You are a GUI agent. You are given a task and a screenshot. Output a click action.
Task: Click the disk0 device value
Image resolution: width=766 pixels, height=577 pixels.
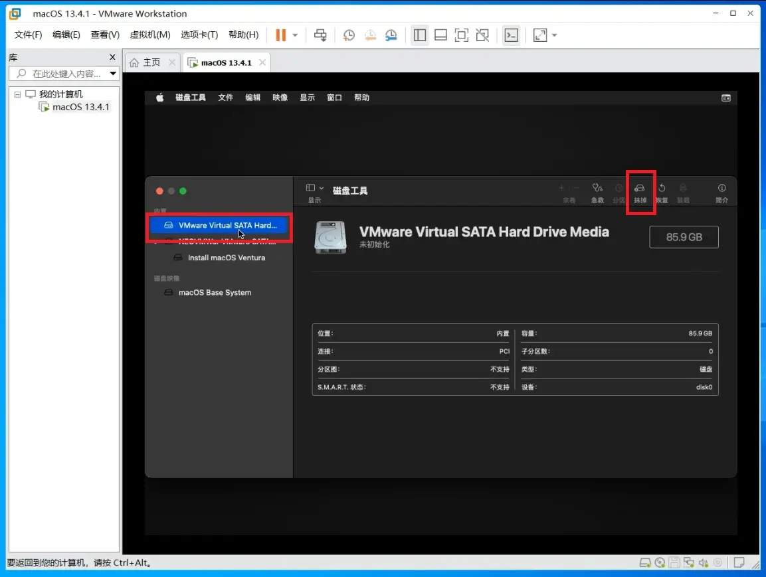click(704, 387)
